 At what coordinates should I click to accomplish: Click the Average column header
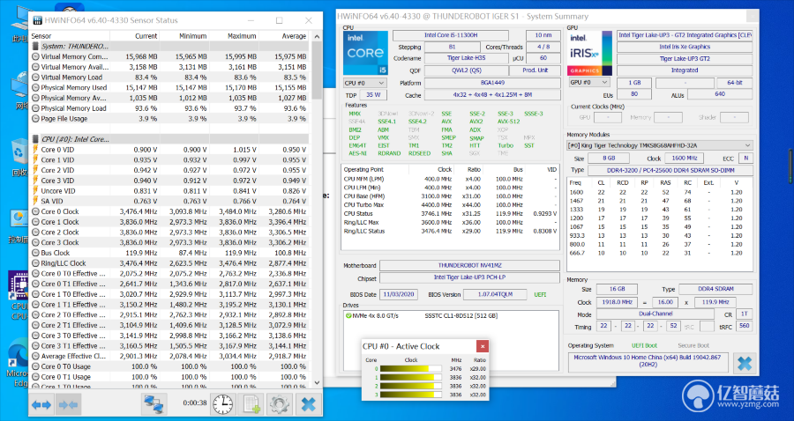pyautogui.click(x=283, y=36)
